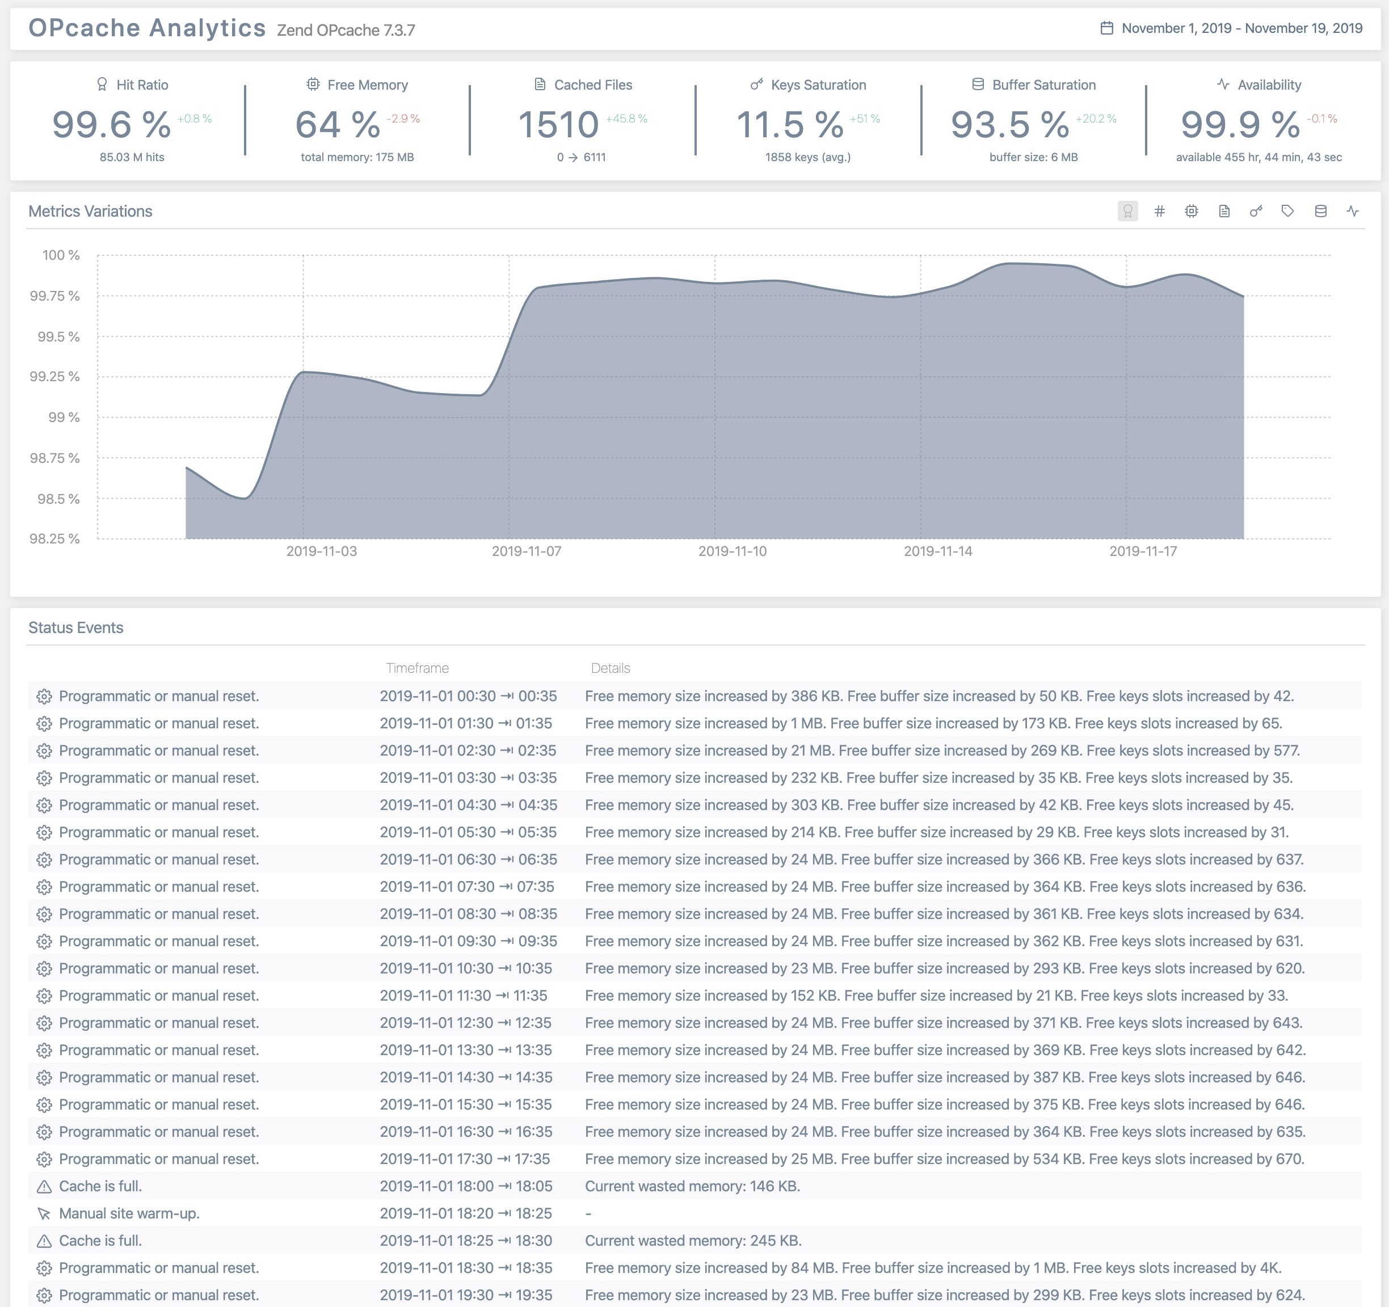Click the warning icon of 18:00 Cache is full
This screenshot has height=1307, width=1389.
44,1186
